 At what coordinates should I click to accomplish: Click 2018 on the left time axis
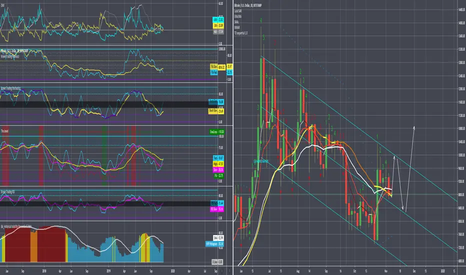tap(44, 271)
